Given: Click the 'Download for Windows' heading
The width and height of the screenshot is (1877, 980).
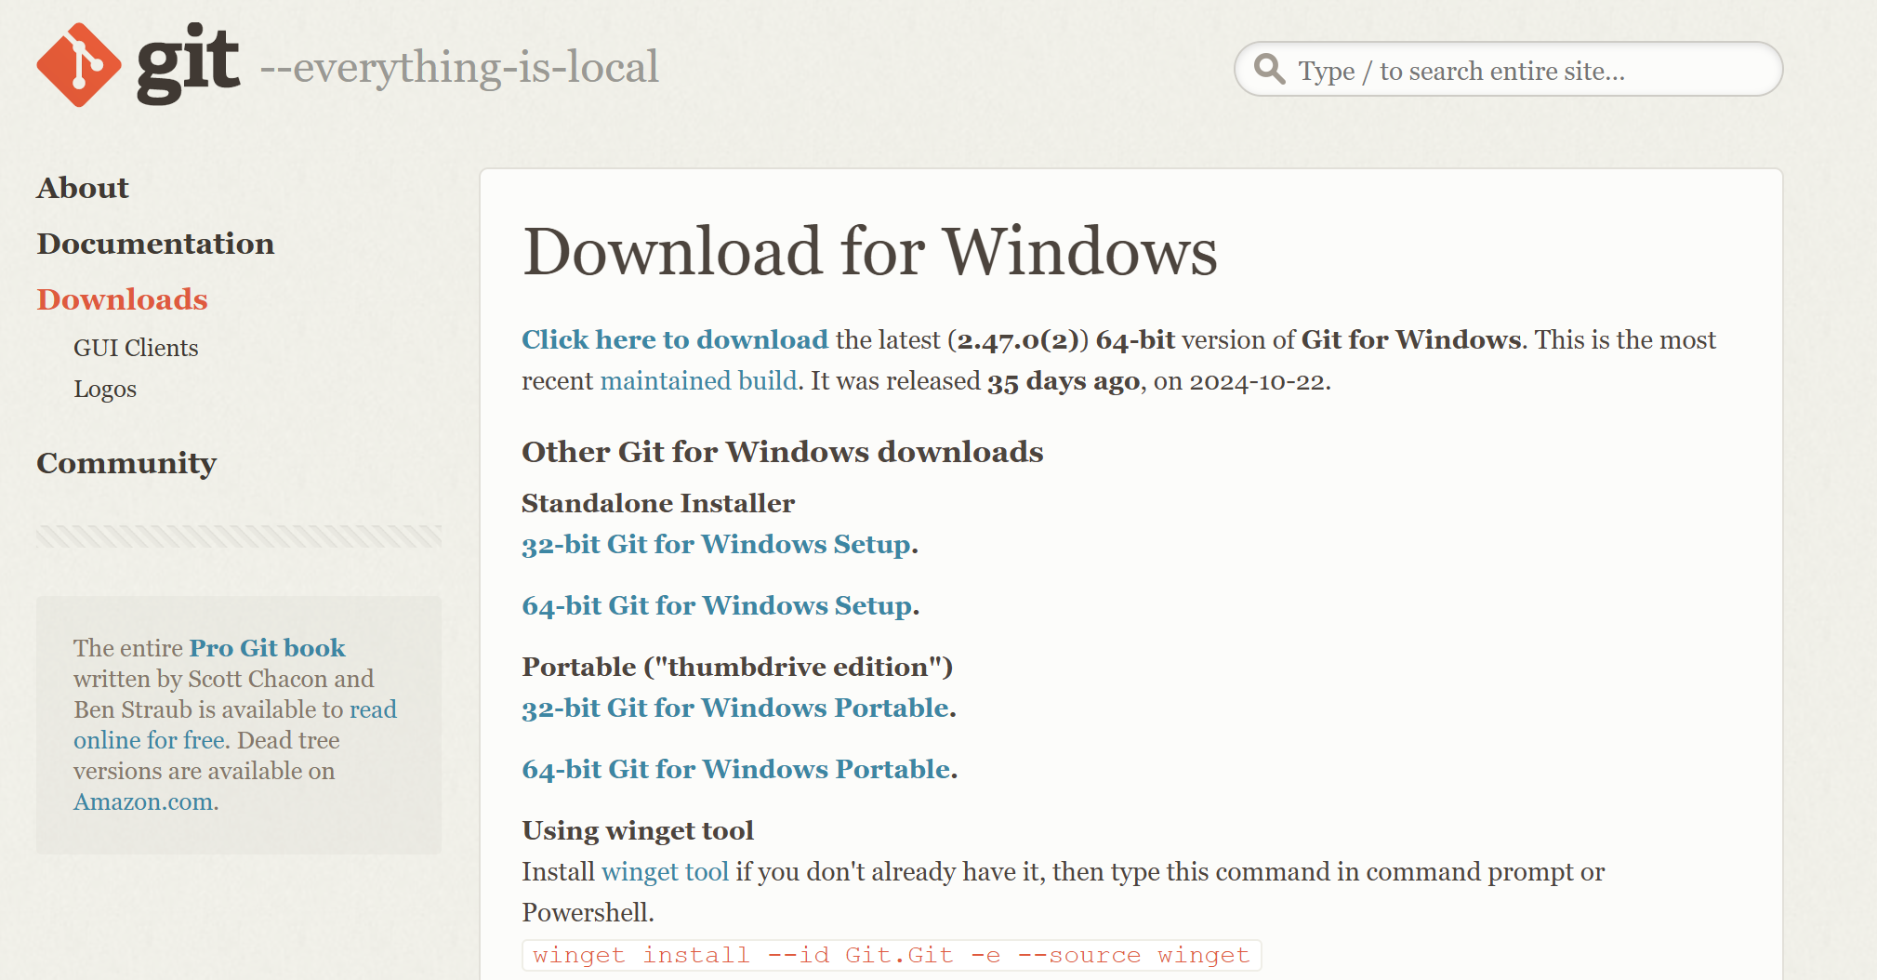Looking at the screenshot, I should click(870, 251).
